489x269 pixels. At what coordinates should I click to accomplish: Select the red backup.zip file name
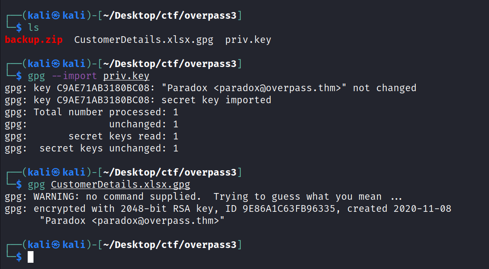click(x=34, y=40)
